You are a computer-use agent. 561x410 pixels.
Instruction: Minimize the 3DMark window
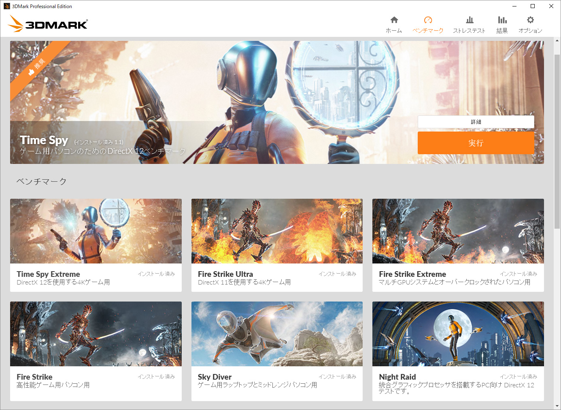coord(514,6)
